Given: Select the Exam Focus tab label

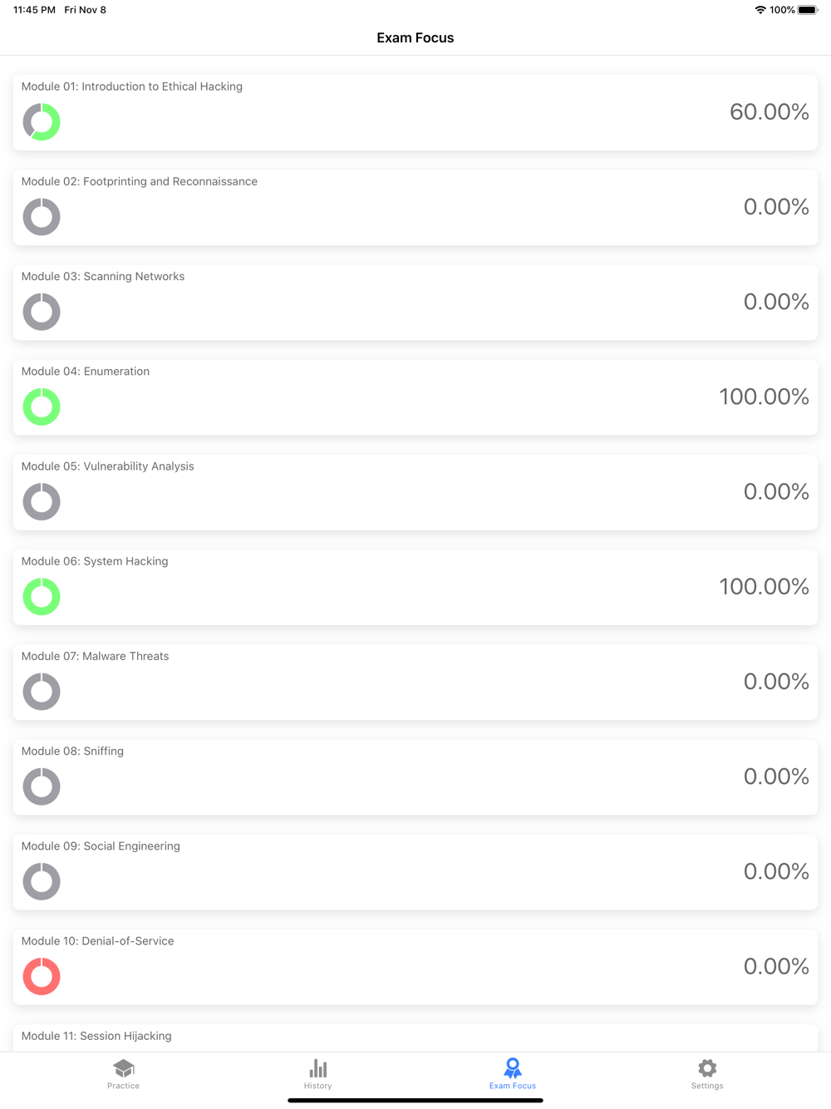Looking at the screenshot, I should (513, 1086).
